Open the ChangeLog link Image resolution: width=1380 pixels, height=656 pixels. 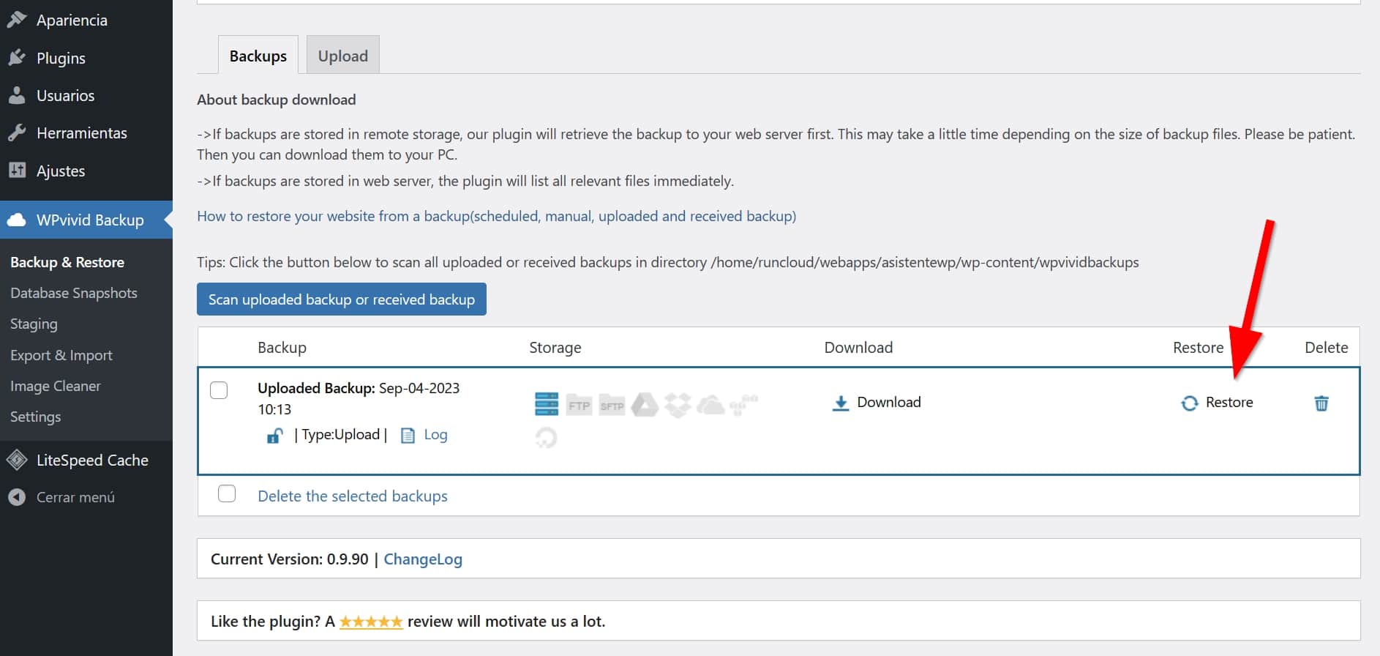click(423, 559)
